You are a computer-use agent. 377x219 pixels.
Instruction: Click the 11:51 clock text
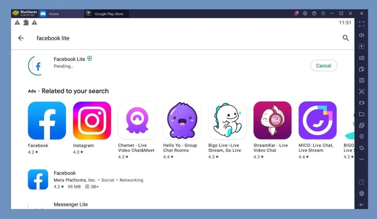tap(345, 22)
